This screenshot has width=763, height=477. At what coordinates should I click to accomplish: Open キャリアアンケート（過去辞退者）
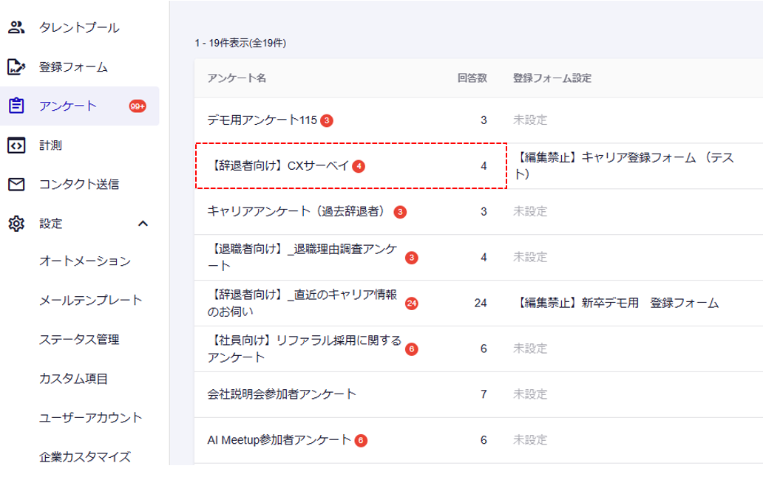[296, 212]
